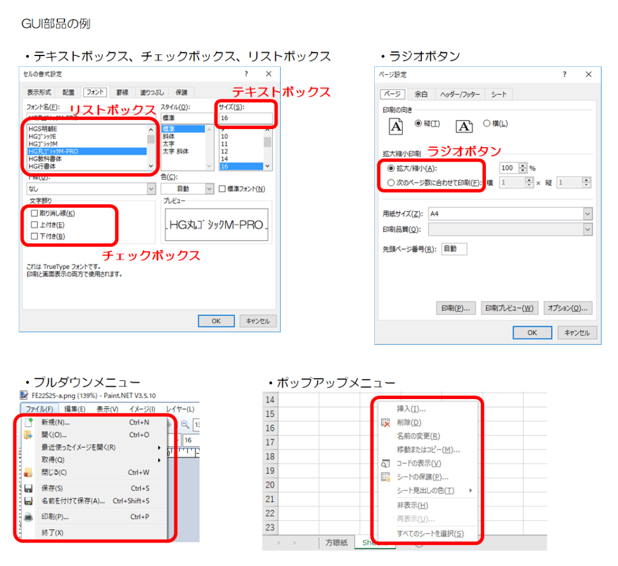Select the New image icon in Paint.NET

[28, 423]
